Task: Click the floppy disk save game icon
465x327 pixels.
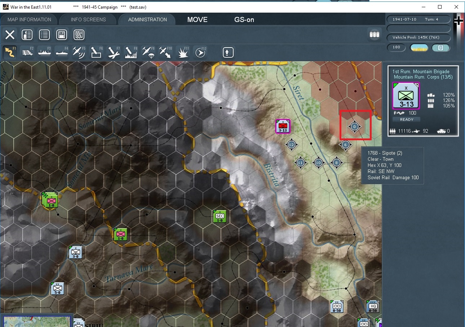Action: 62,35
